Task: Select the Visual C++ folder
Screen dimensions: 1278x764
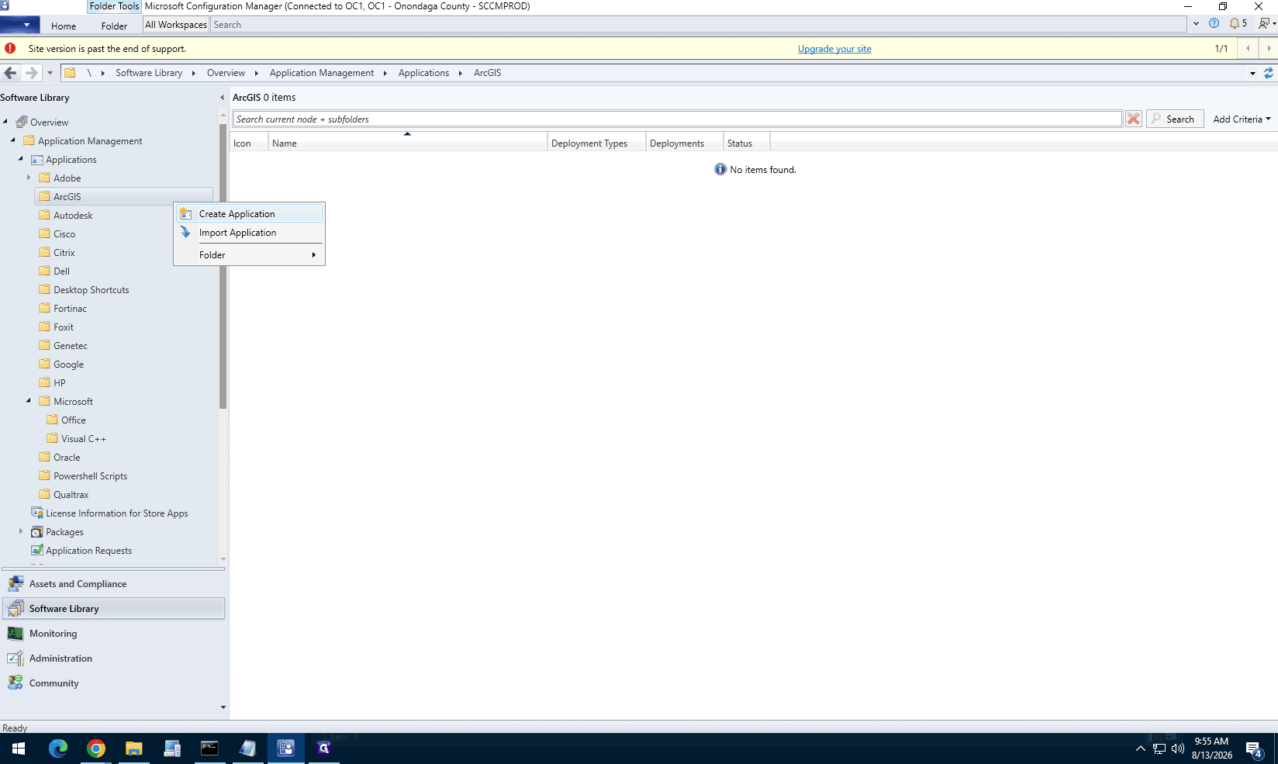Action: click(84, 439)
